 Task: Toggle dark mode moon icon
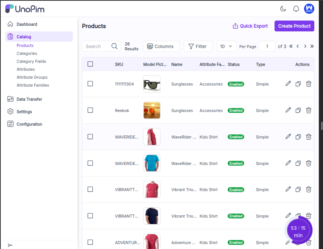[283, 9]
